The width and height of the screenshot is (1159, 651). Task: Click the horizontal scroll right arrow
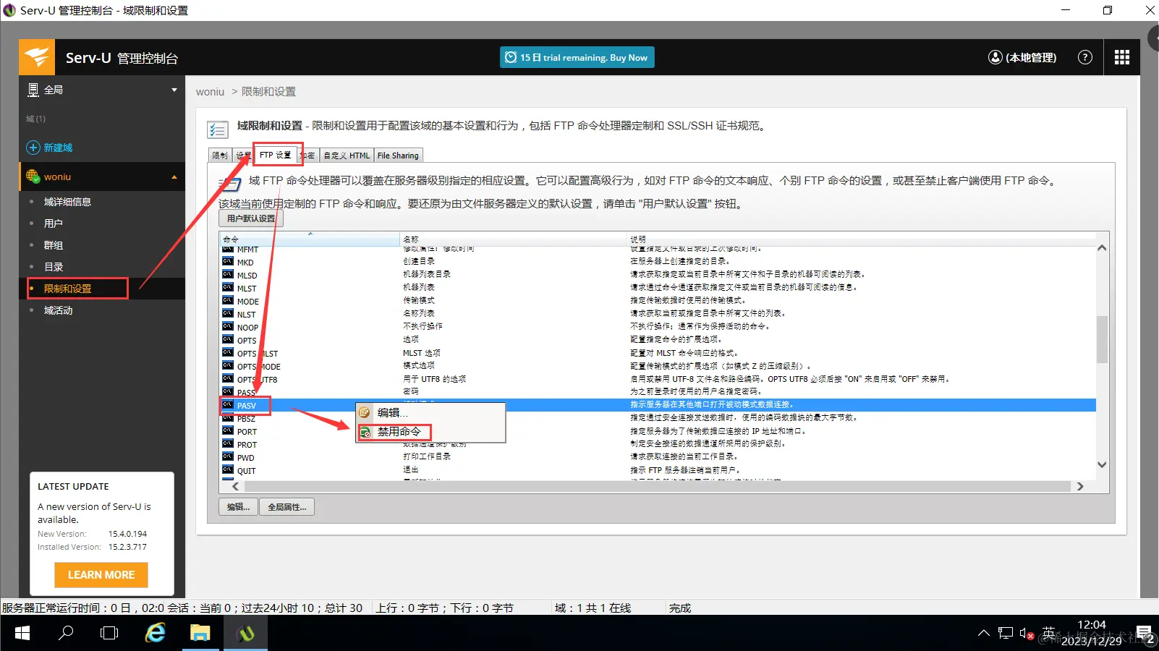click(1080, 487)
